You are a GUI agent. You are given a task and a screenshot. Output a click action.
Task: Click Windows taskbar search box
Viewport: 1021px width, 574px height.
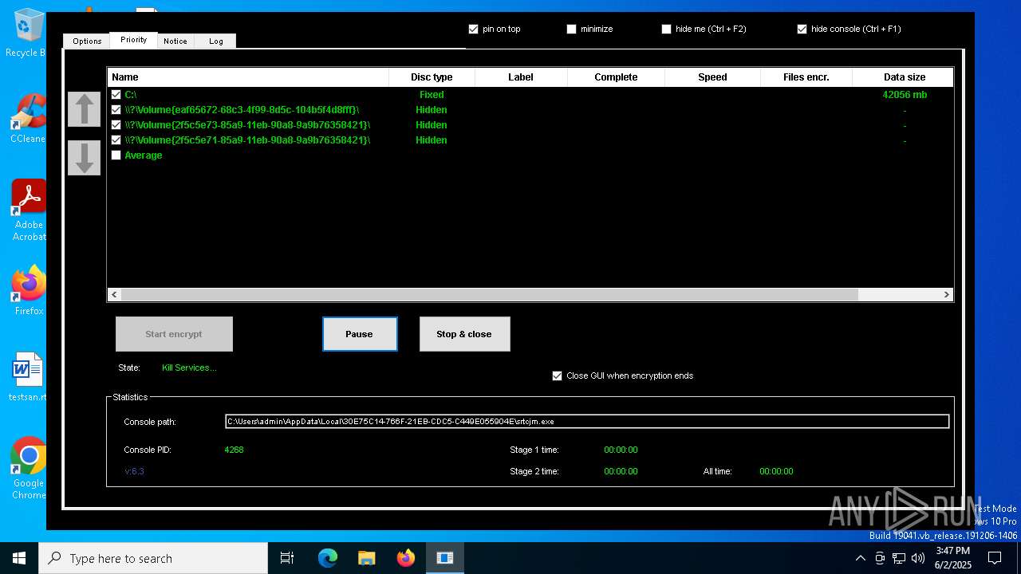click(x=153, y=558)
